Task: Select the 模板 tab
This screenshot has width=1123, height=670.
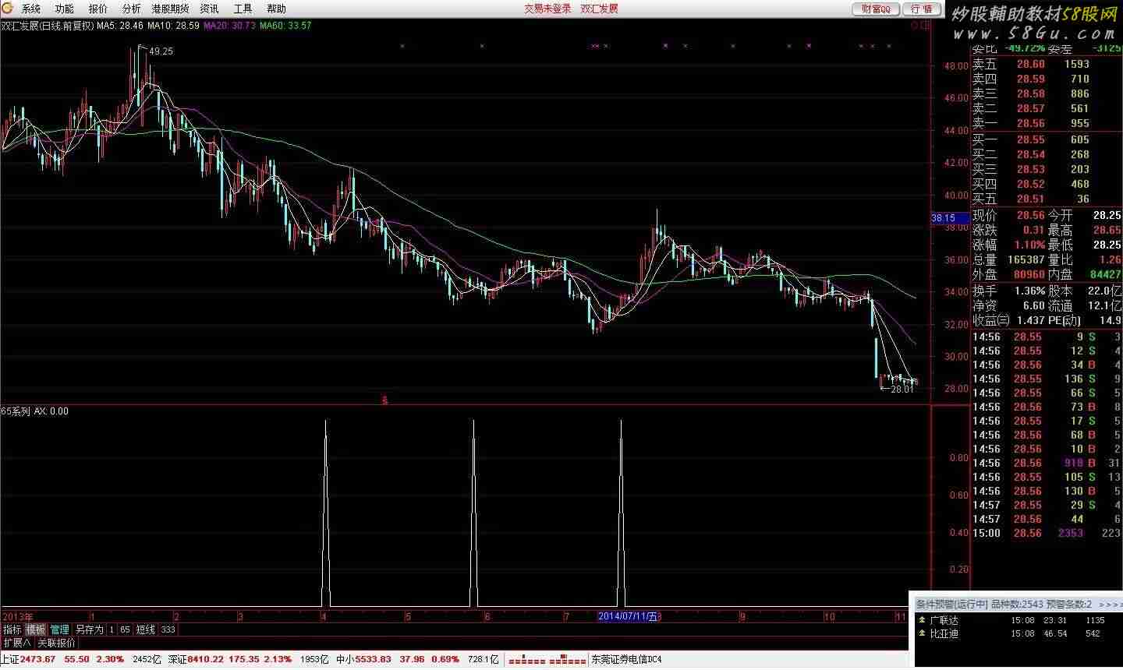Action: 36,629
